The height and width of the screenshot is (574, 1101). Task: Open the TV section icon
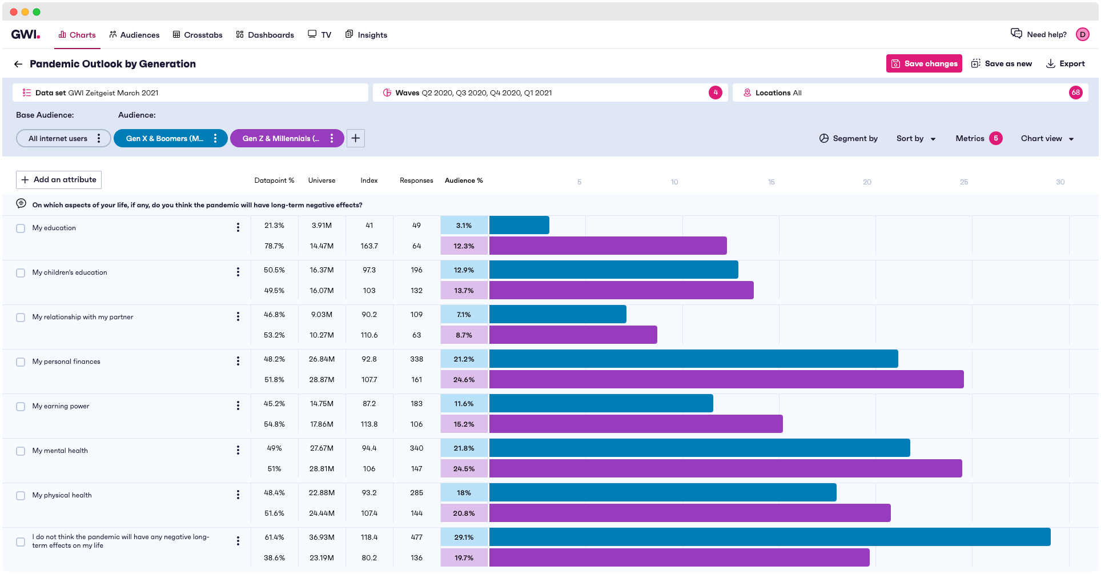[x=311, y=34]
